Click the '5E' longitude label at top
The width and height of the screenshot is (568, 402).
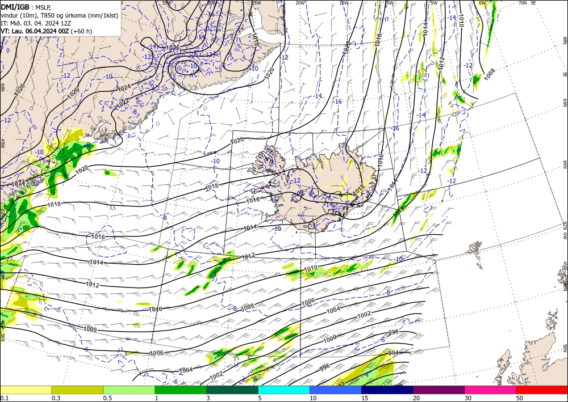(533, 3)
